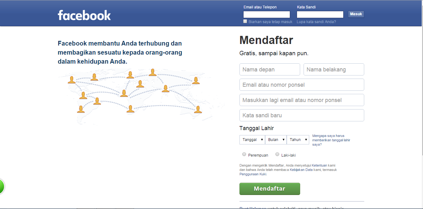Focus the header 'Email atau Telepon' field
The height and width of the screenshot is (209, 423).
click(x=267, y=14)
